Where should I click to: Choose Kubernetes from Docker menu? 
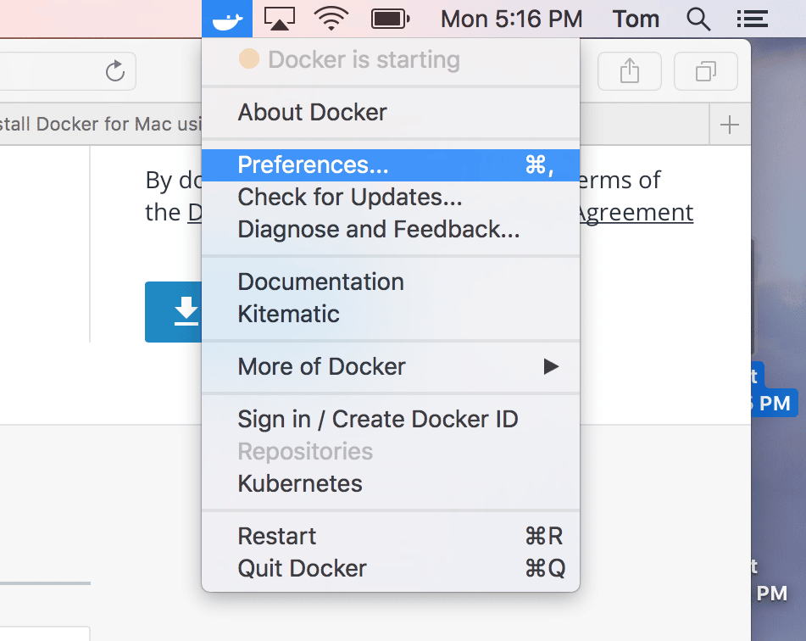click(391, 483)
